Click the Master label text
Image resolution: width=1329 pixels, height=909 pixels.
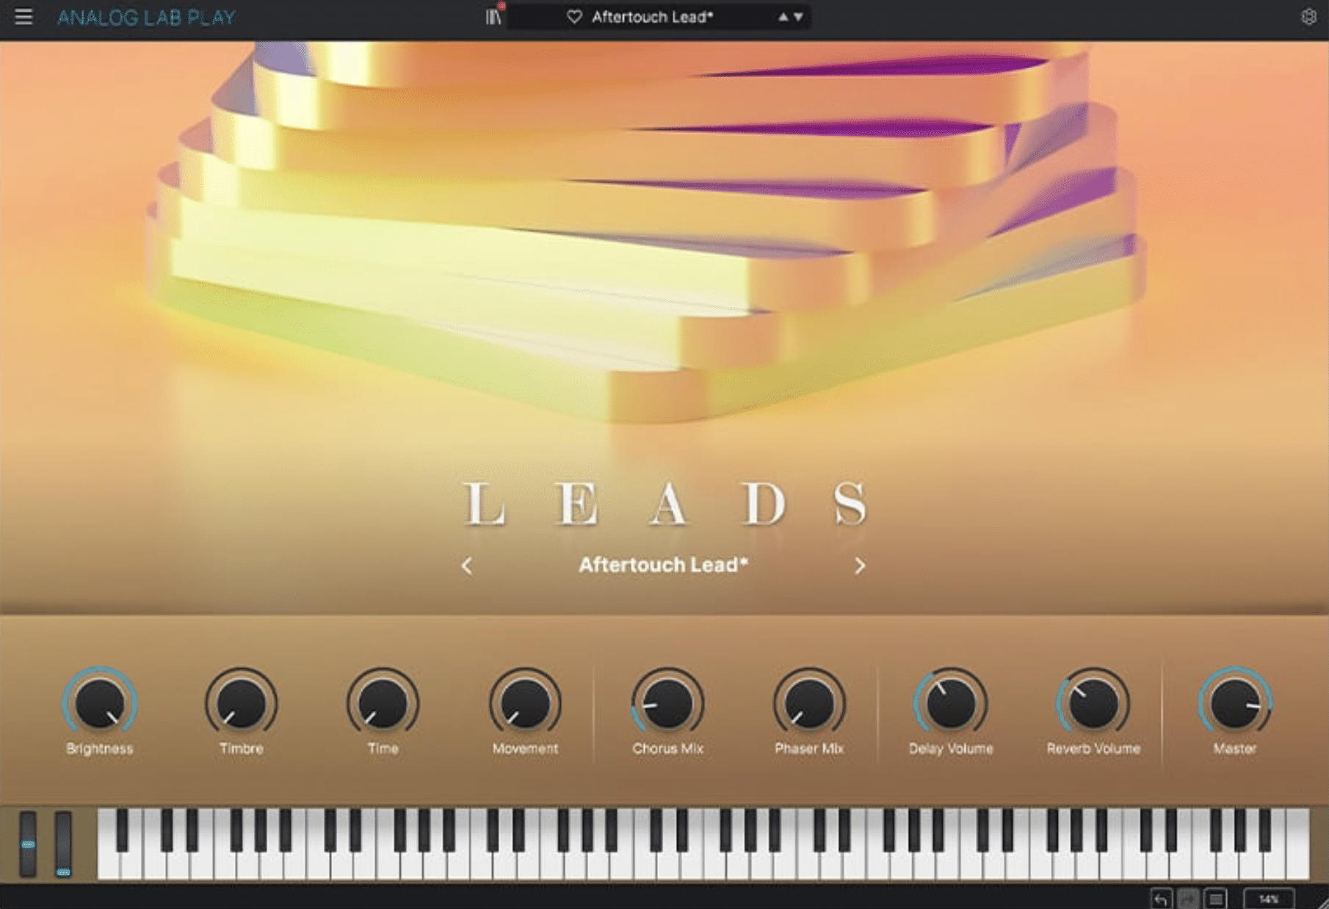pyautogui.click(x=1235, y=749)
